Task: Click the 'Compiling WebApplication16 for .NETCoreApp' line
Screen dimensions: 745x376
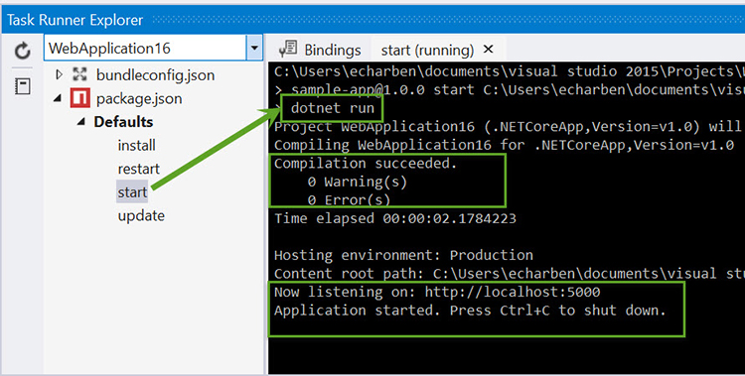Action: [504, 145]
